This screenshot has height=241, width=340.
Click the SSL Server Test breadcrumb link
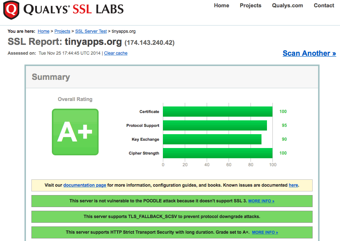[91, 31]
